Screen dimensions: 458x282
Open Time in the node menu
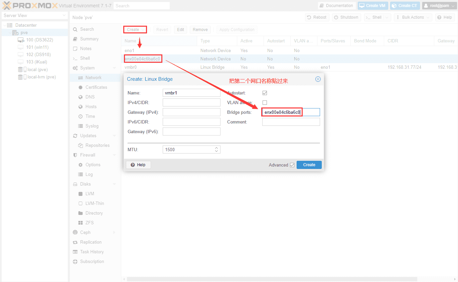pyautogui.click(x=90, y=116)
